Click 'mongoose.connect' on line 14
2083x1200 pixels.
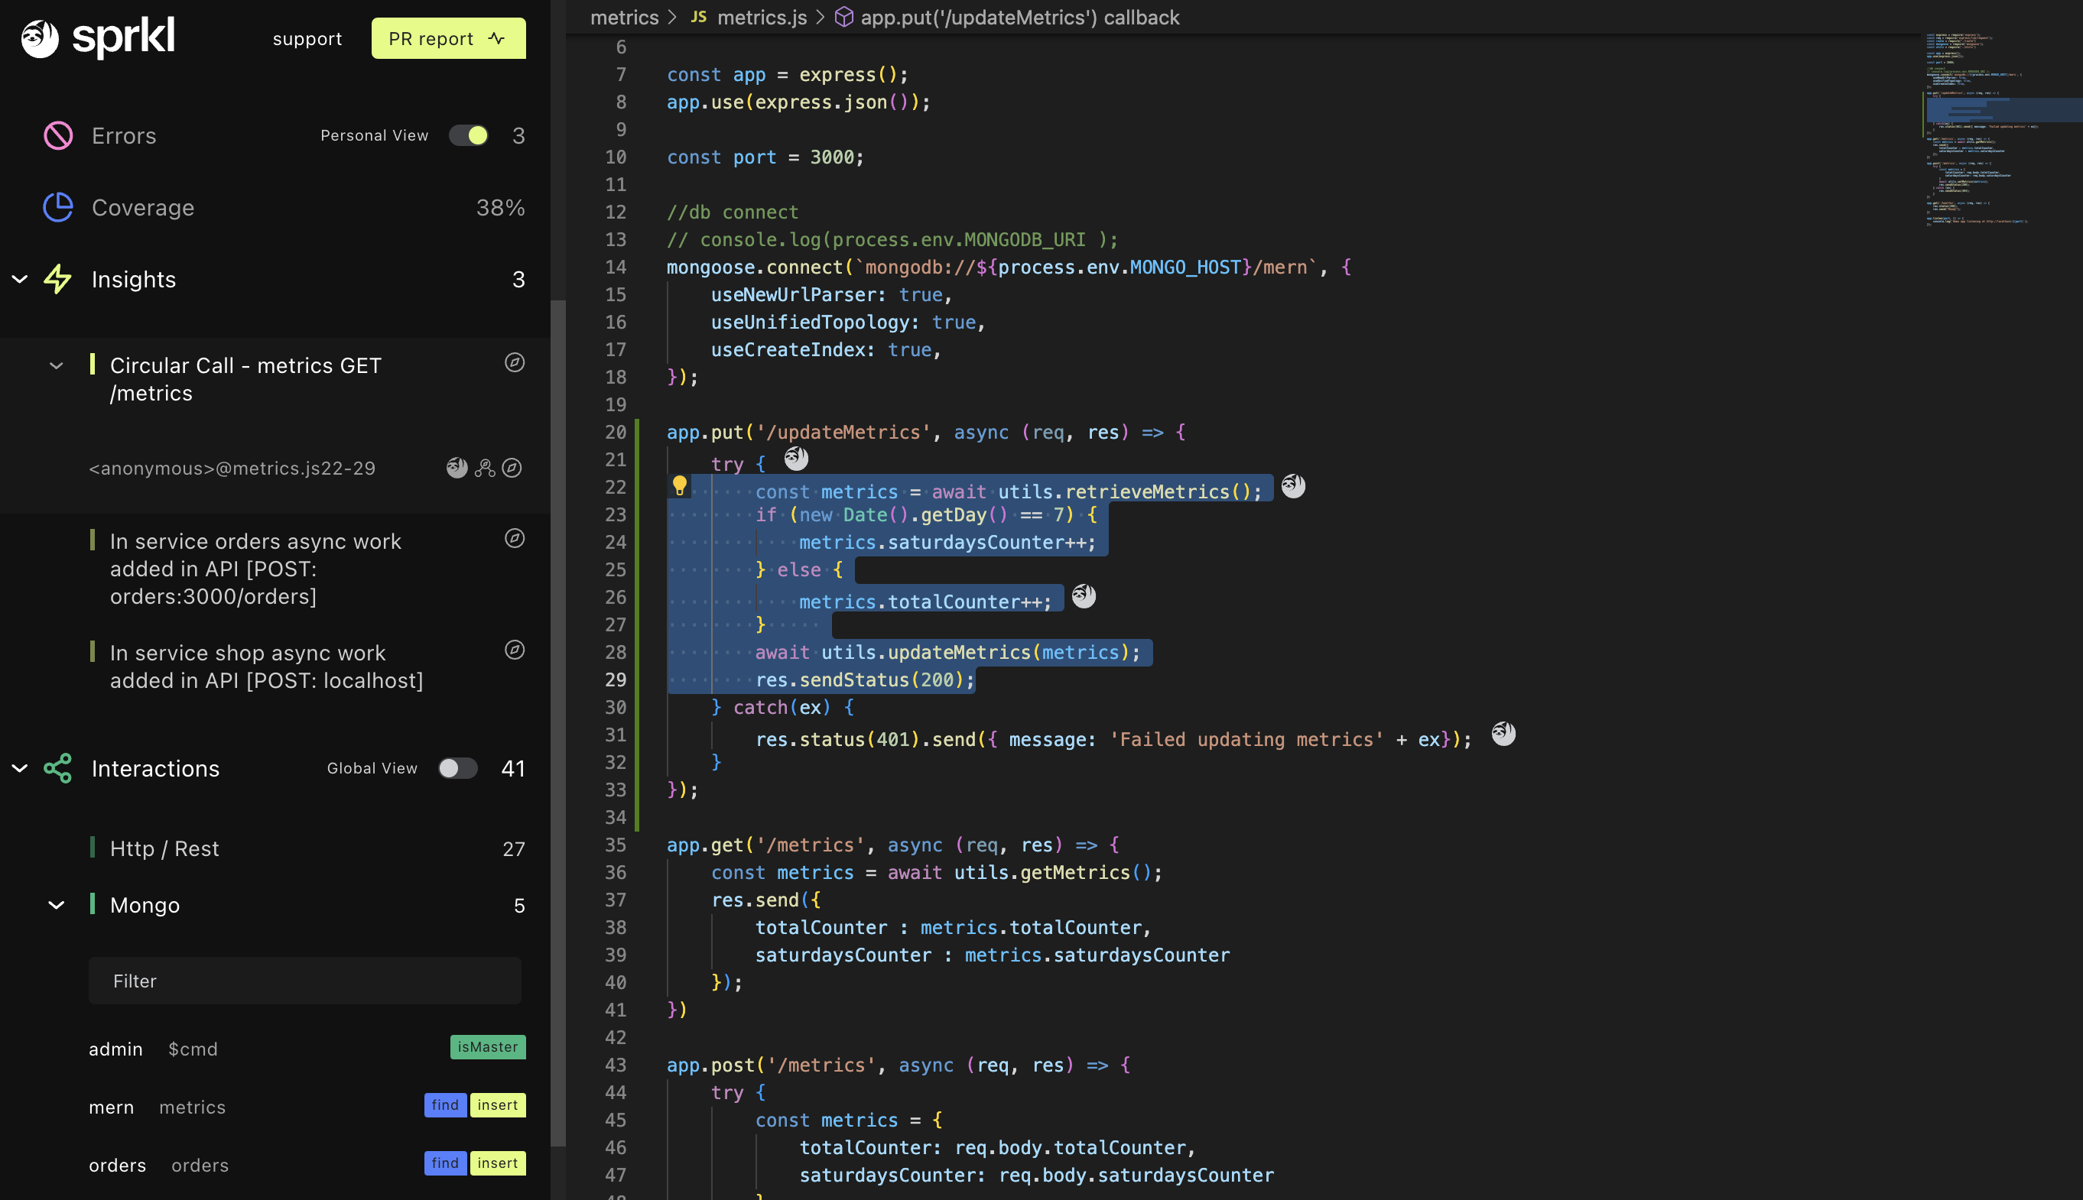[x=754, y=267]
